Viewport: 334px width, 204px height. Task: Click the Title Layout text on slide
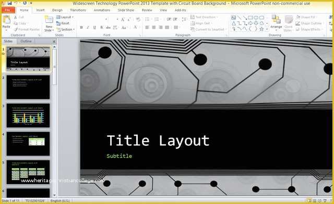click(x=158, y=141)
